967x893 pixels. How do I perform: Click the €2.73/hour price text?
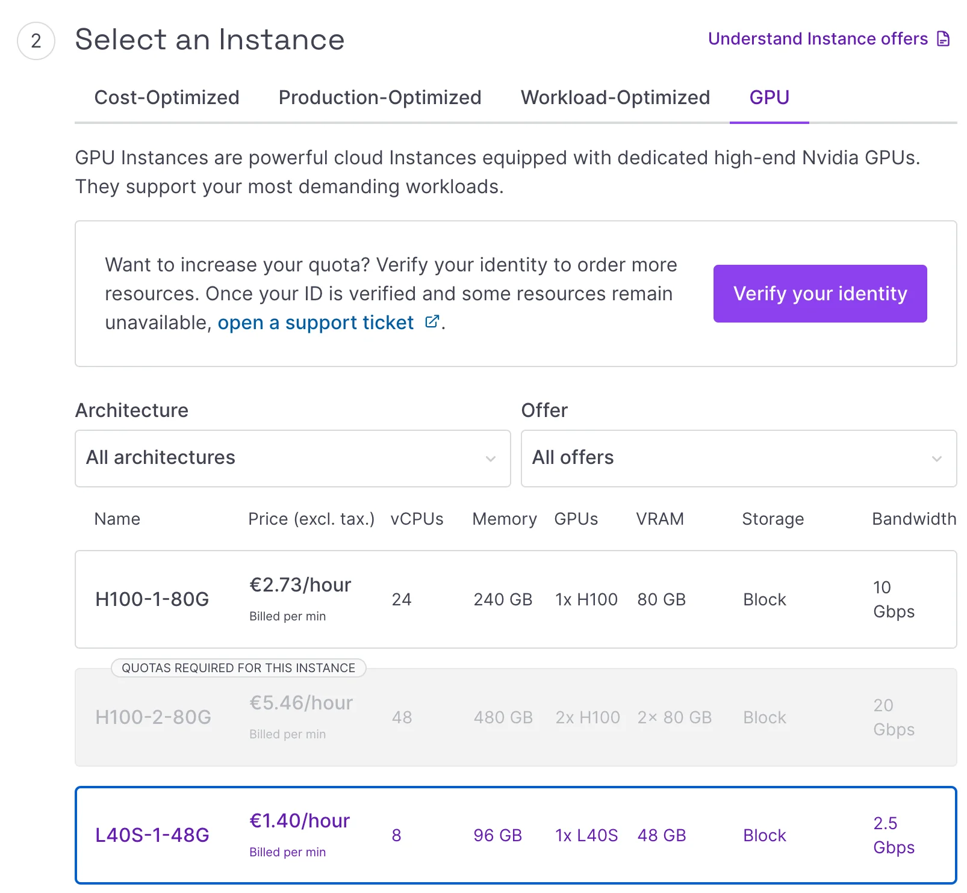300,585
